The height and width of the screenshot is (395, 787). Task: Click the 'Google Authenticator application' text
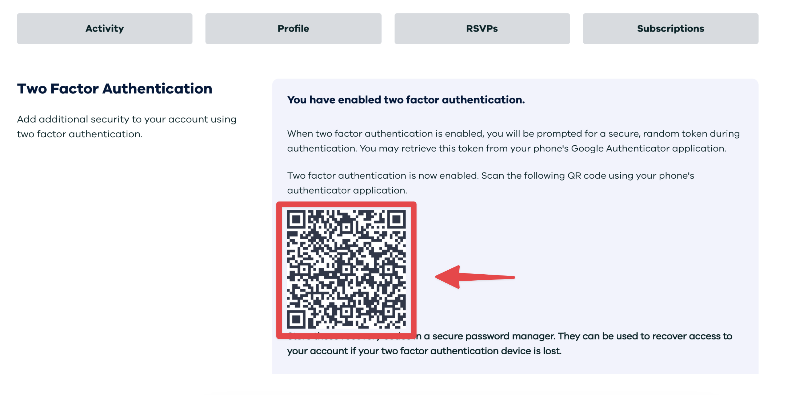[648, 148]
